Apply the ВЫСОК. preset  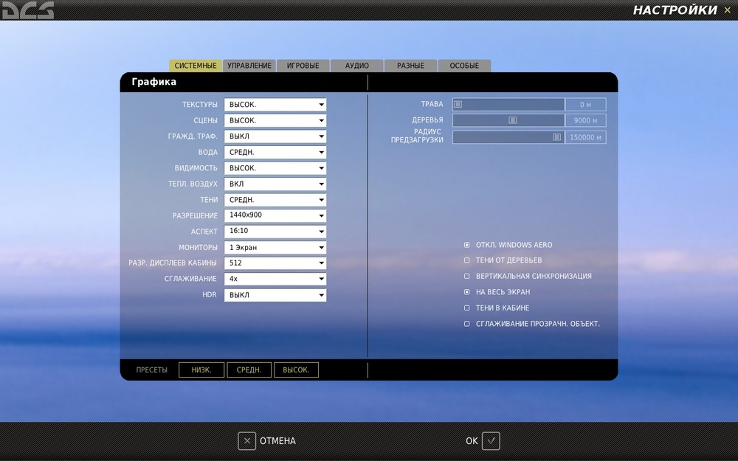tap(296, 370)
